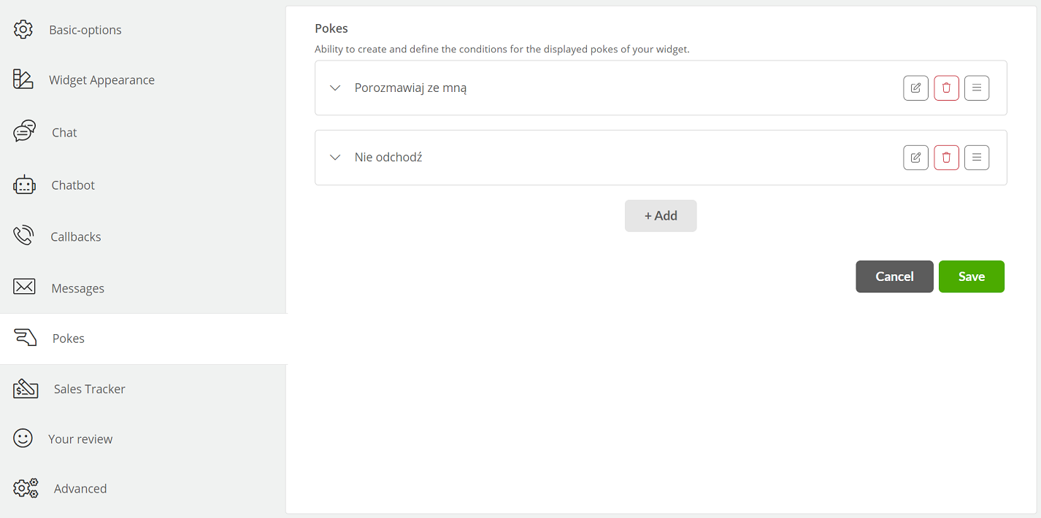Click the Sales Tracker icon
This screenshot has height=518, width=1041.
[x=26, y=388]
